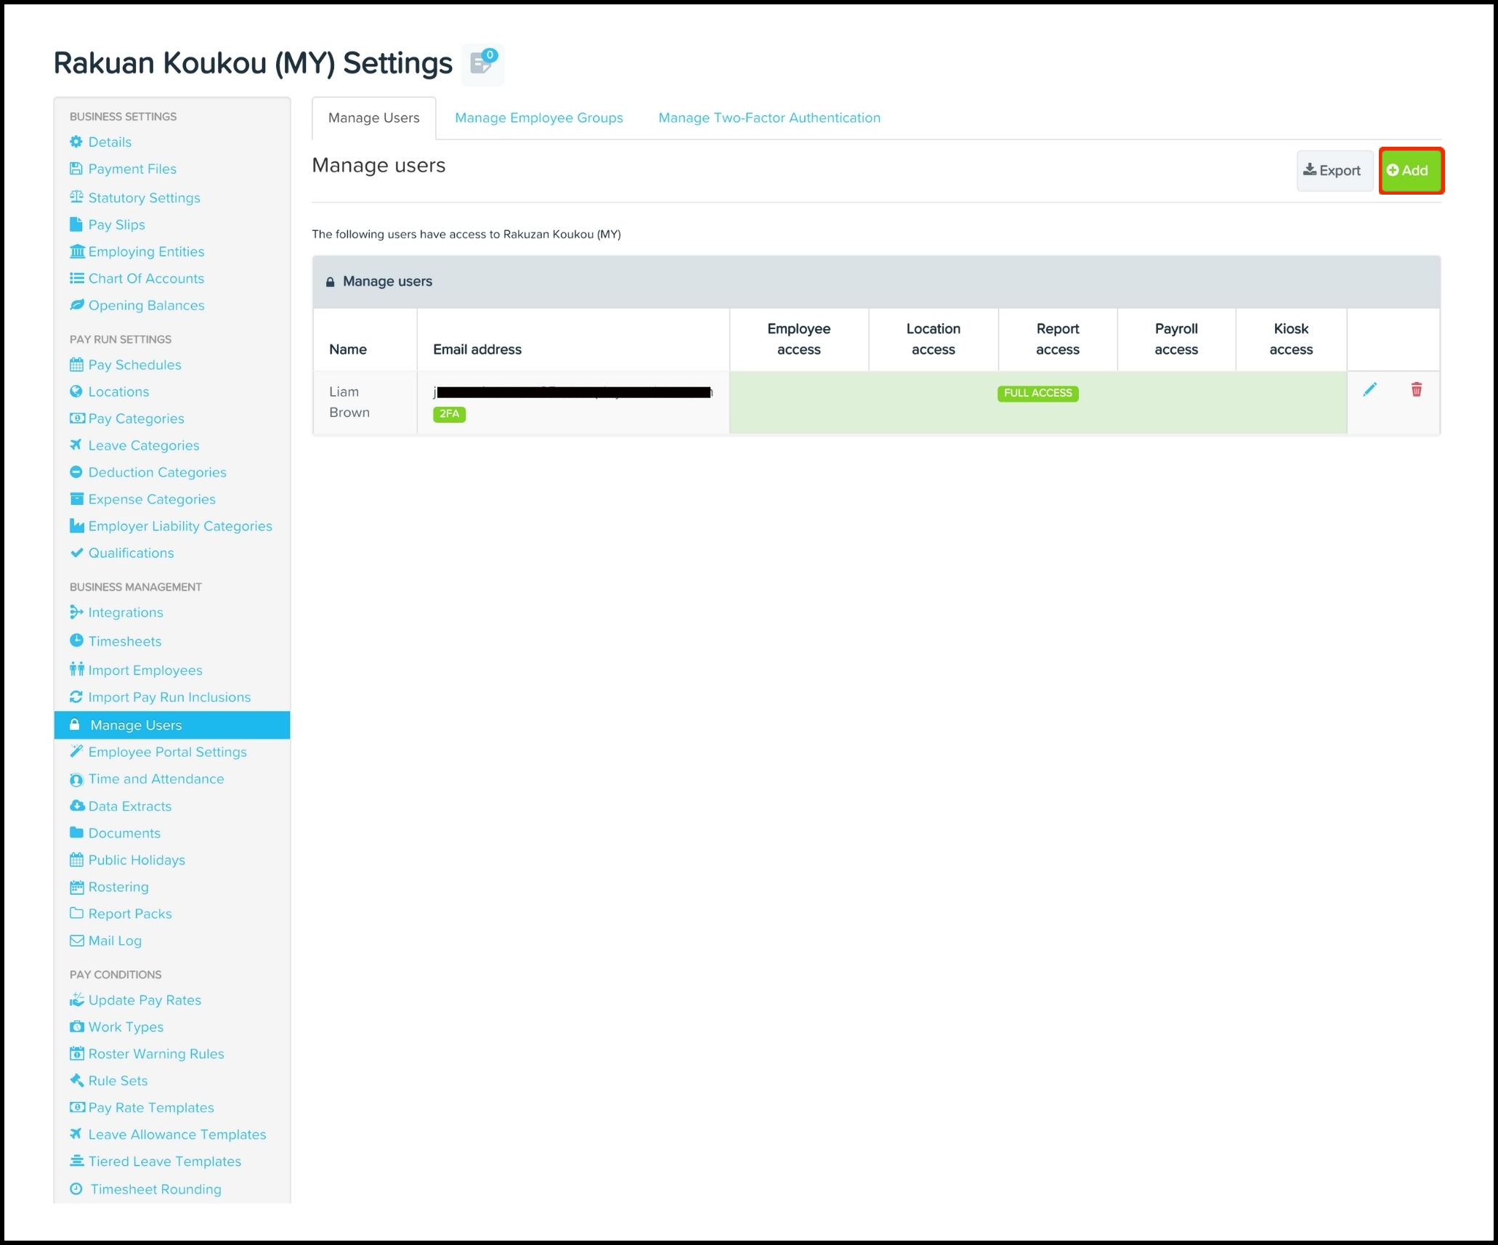Switch to the Manage Users tab

pyautogui.click(x=374, y=118)
